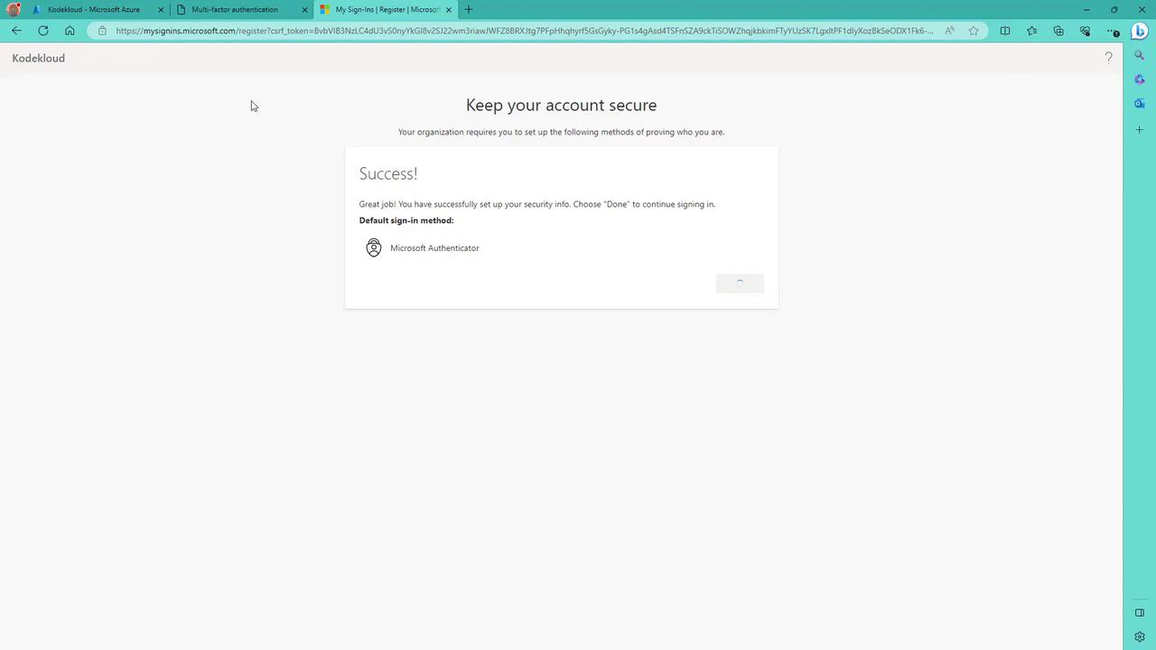Viewport: 1156px width, 650px height.
Task: Minimize the browser window
Action: [x=1086, y=10]
